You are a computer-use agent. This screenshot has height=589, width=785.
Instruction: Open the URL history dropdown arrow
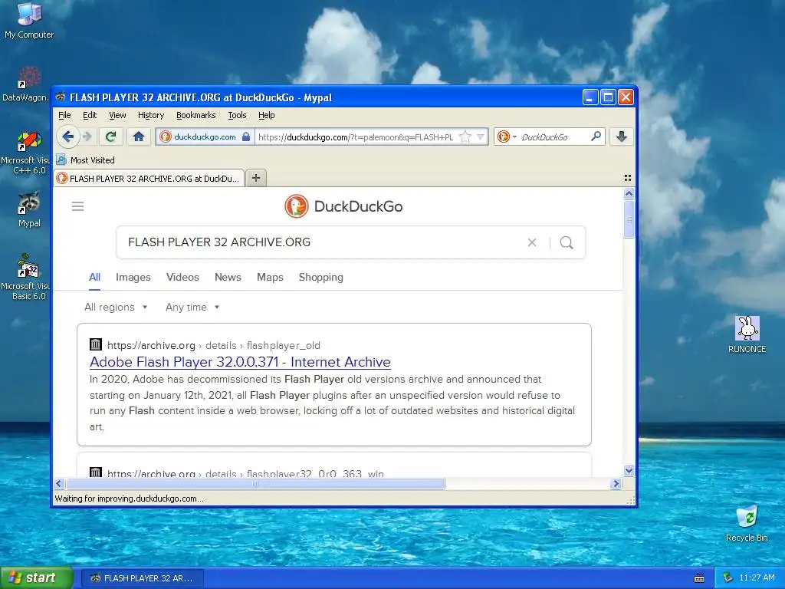(x=481, y=137)
